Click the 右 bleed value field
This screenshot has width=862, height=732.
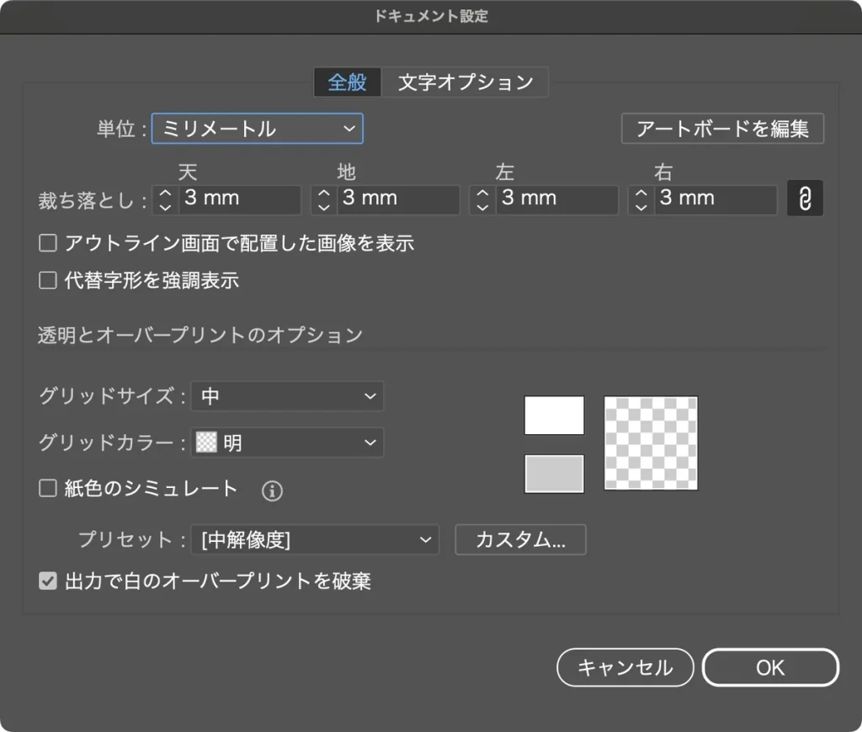coord(716,199)
